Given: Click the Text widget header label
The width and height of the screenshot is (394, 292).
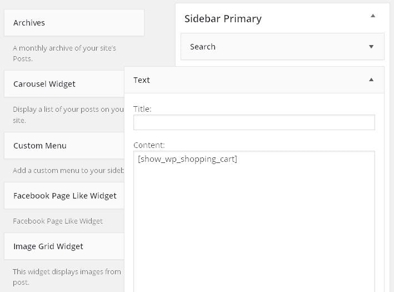Looking at the screenshot, I should (142, 80).
